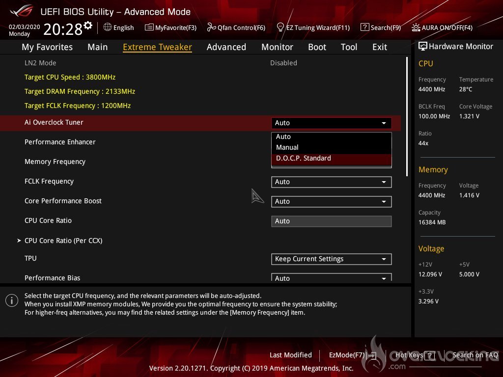Click the settings list scrollbar
The height and width of the screenshot is (377, 503).
pos(407,117)
